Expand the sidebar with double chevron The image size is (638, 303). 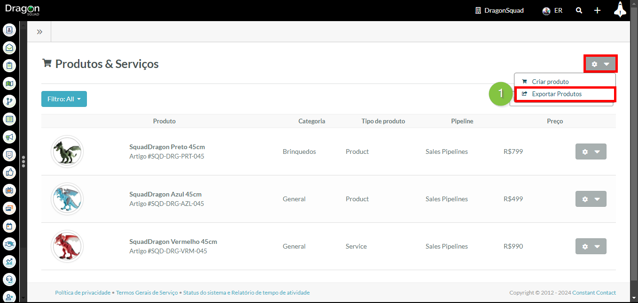pos(39,32)
